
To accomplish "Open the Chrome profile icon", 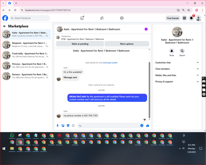I will pyautogui.click(x=197, y=10).
